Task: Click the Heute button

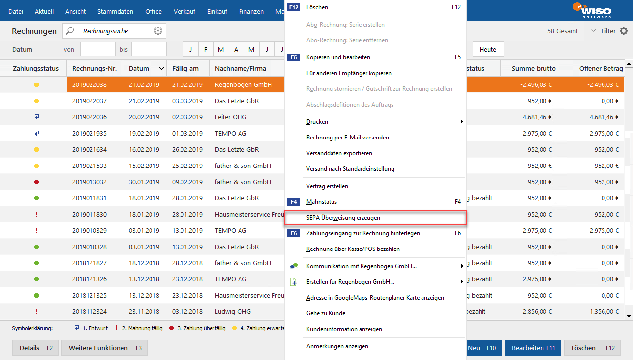Action: click(x=488, y=49)
